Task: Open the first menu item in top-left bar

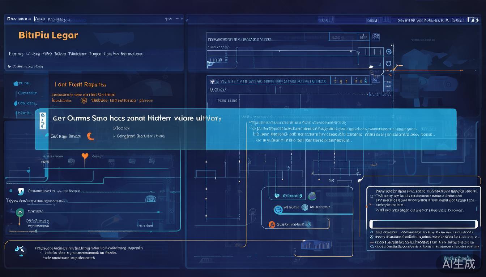Action: click(12, 19)
